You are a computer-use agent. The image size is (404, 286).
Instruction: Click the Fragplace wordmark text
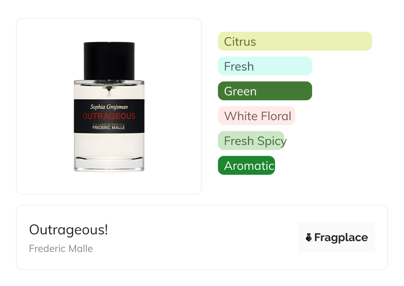pos(341,237)
